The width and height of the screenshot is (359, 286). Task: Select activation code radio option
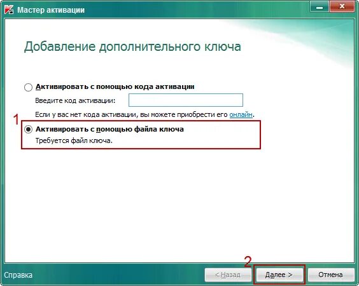28,87
